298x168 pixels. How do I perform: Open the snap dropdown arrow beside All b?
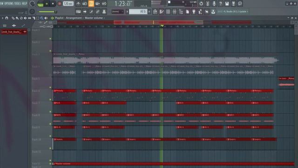(149, 12)
